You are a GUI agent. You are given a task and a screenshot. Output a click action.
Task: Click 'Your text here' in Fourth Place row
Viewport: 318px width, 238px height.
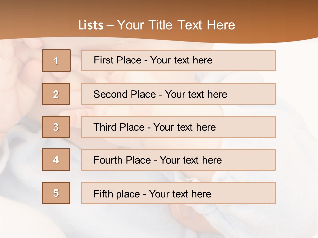coord(190,160)
